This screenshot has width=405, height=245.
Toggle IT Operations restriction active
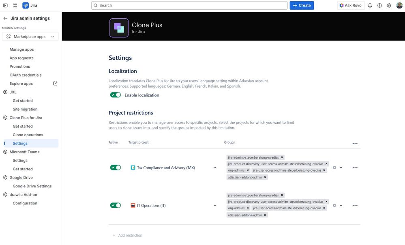click(x=116, y=205)
